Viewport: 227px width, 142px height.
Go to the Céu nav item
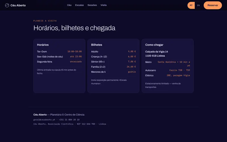69,5
